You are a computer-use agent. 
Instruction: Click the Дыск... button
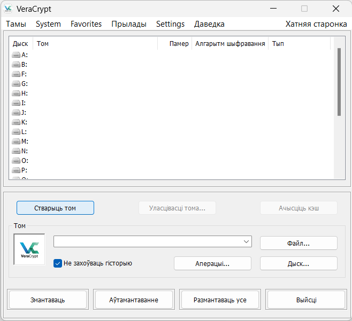[x=299, y=263]
